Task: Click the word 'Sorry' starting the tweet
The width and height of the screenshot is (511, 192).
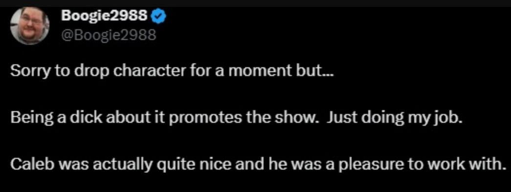Action: (x=30, y=72)
